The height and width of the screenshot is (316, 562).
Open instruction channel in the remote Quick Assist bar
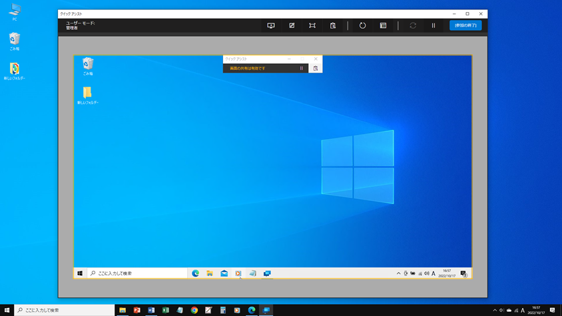point(316,68)
